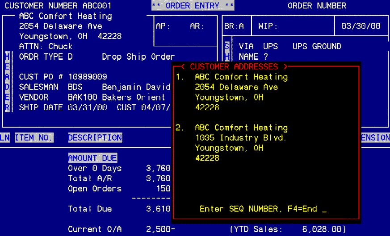Click the SALESMAN BDS code field
The image size is (390, 236).
coord(75,87)
